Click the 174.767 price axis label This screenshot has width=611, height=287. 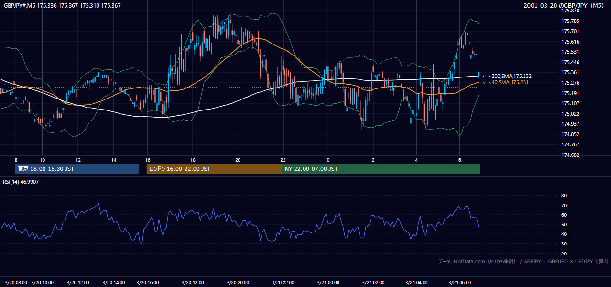pos(570,144)
